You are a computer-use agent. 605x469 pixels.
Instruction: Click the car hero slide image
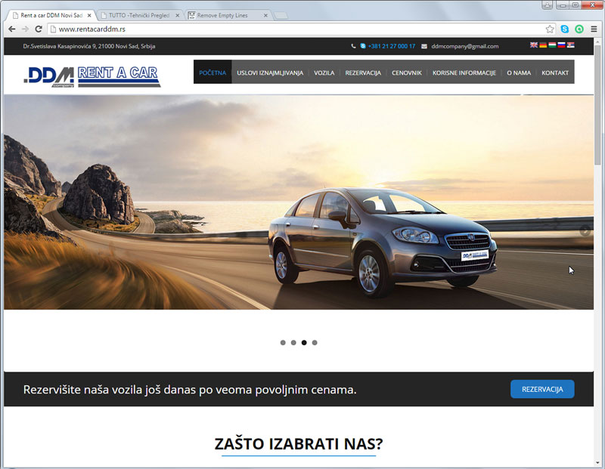click(x=299, y=202)
